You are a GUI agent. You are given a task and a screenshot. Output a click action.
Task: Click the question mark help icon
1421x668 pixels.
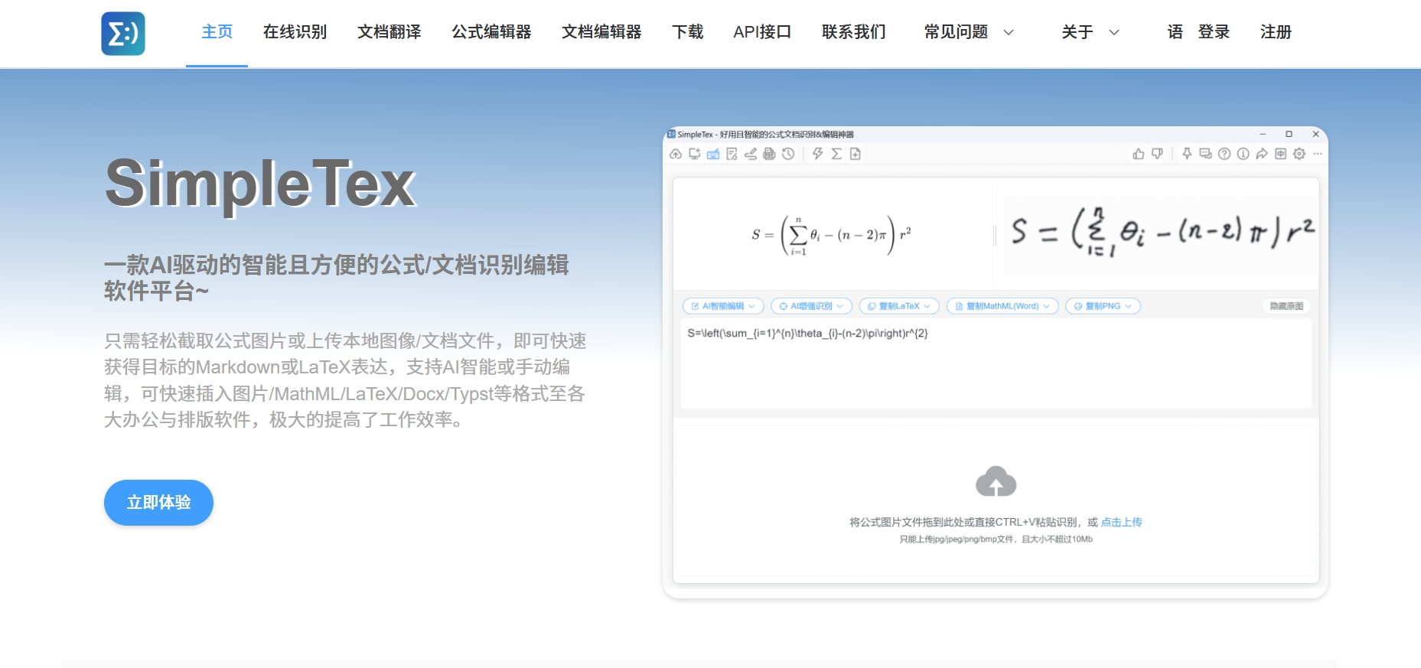pos(1224,154)
